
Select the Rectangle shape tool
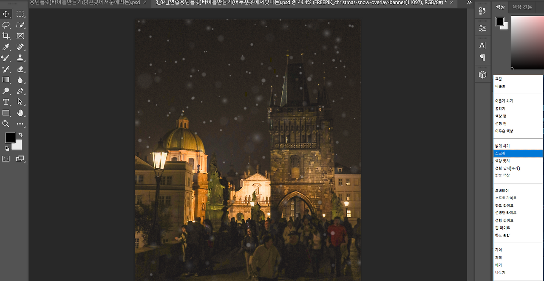[6, 113]
